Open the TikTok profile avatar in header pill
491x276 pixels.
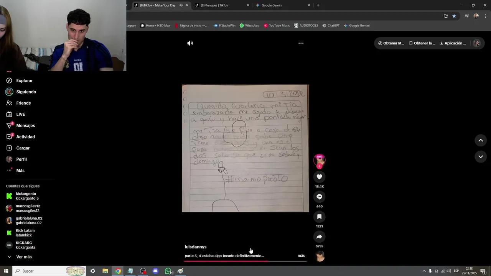point(476,43)
